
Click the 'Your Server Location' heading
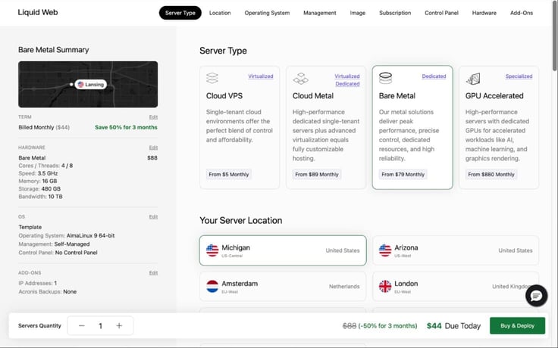pos(241,220)
